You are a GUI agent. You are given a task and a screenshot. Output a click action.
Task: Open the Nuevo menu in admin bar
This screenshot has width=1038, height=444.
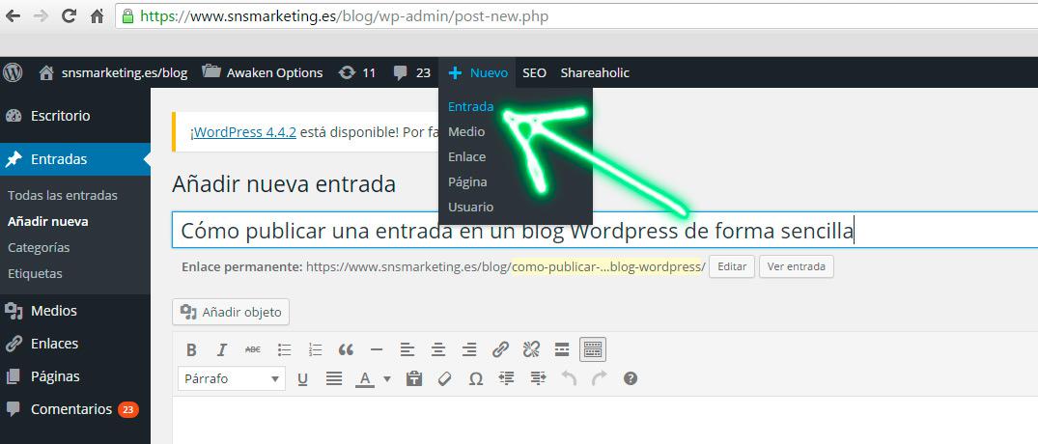point(477,72)
